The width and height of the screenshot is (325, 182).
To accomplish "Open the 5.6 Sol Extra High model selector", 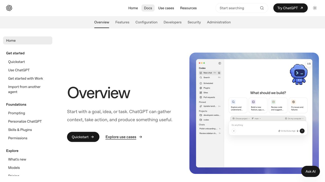I will pyautogui.click(x=287, y=131).
